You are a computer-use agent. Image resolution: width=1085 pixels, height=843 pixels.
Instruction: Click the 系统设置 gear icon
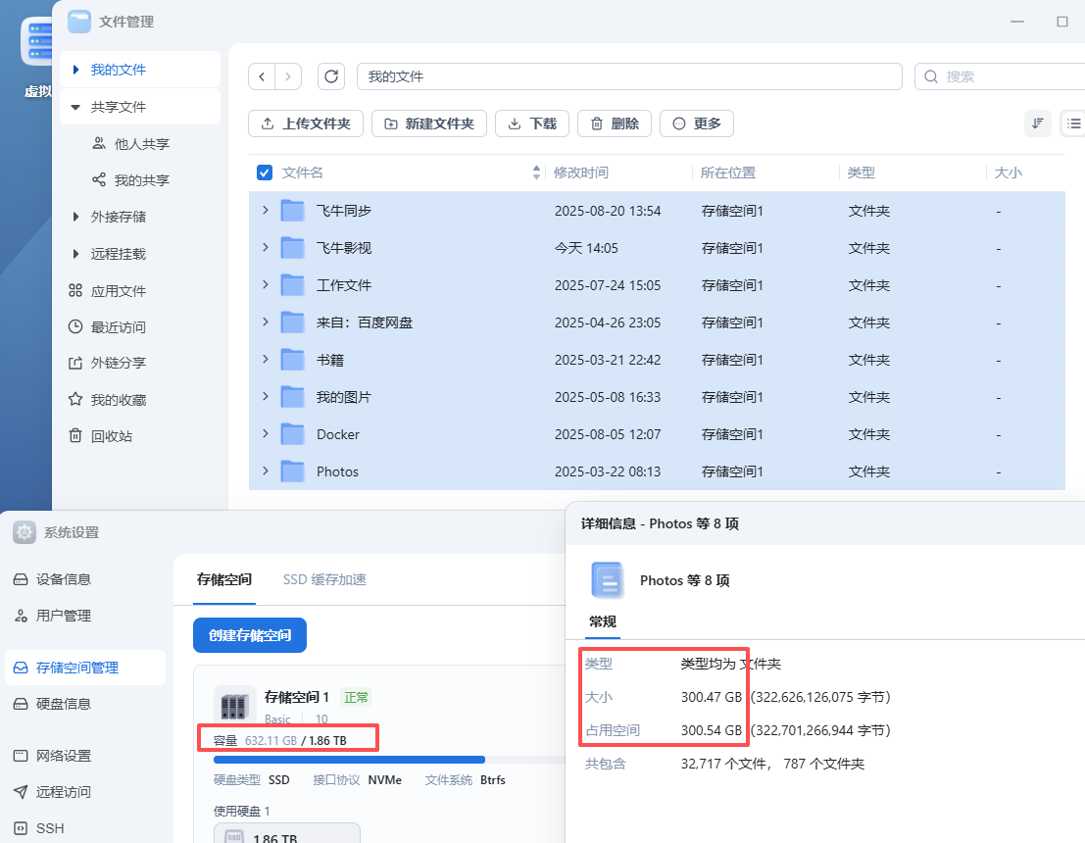tap(25, 532)
